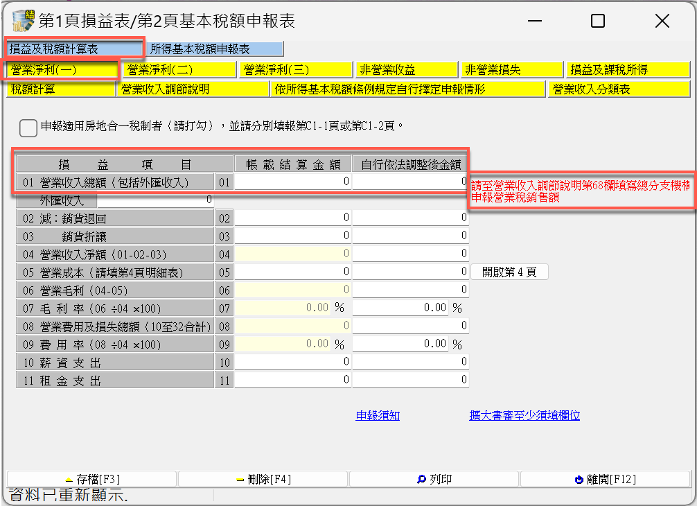Select the 損益及課稅所得 tab

[x=628, y=70]
